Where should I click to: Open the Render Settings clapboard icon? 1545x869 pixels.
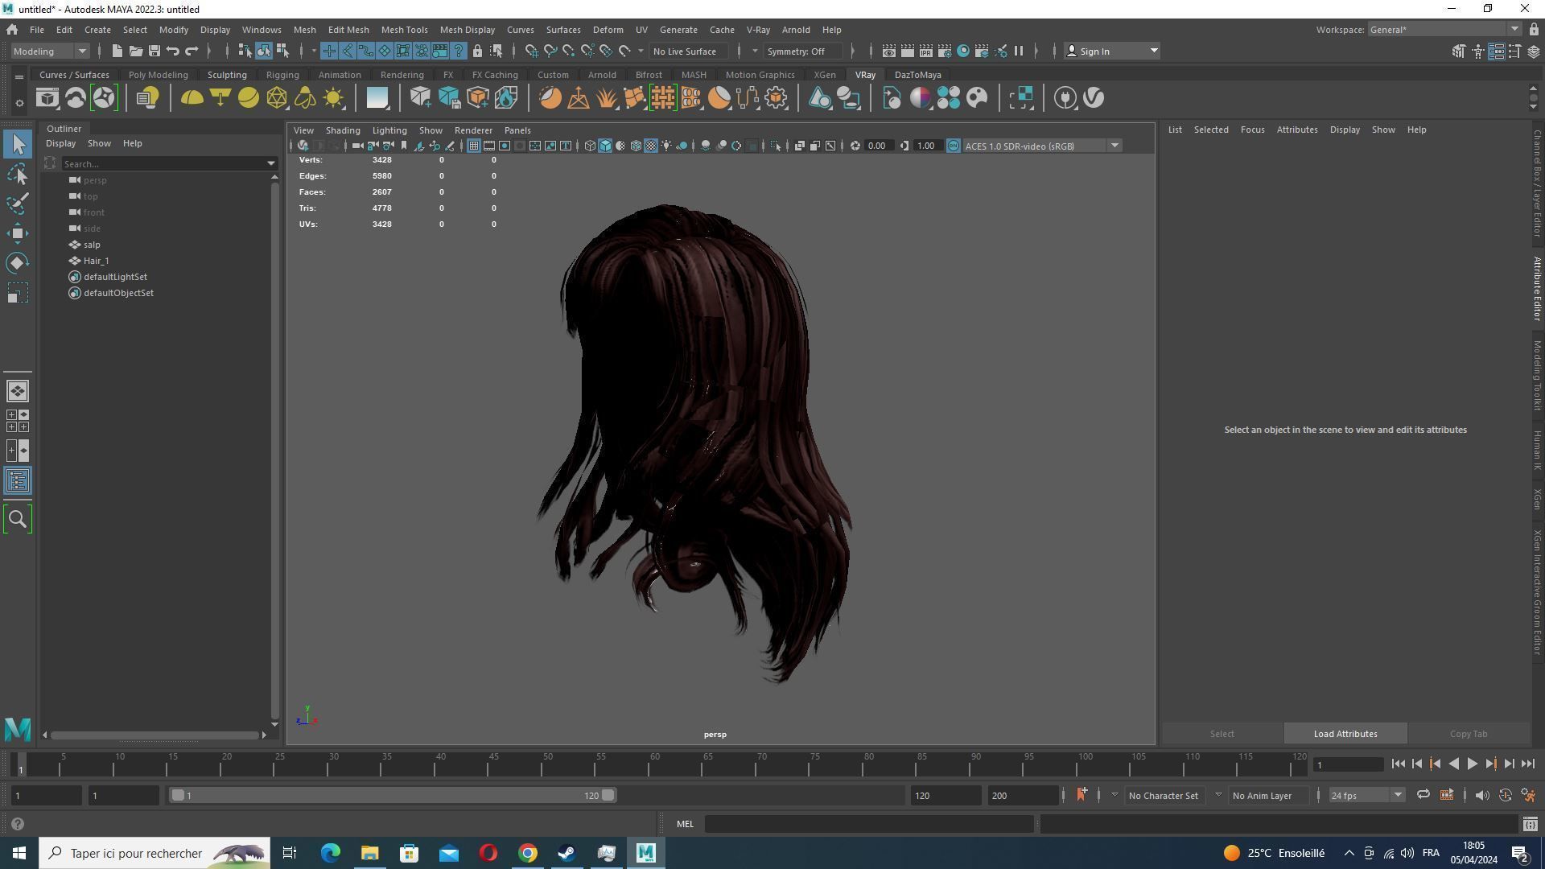click(x=944, y=51)
